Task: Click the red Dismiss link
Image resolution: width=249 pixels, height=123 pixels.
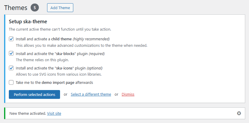Action: pyautogui.click(x=128, y=94)
